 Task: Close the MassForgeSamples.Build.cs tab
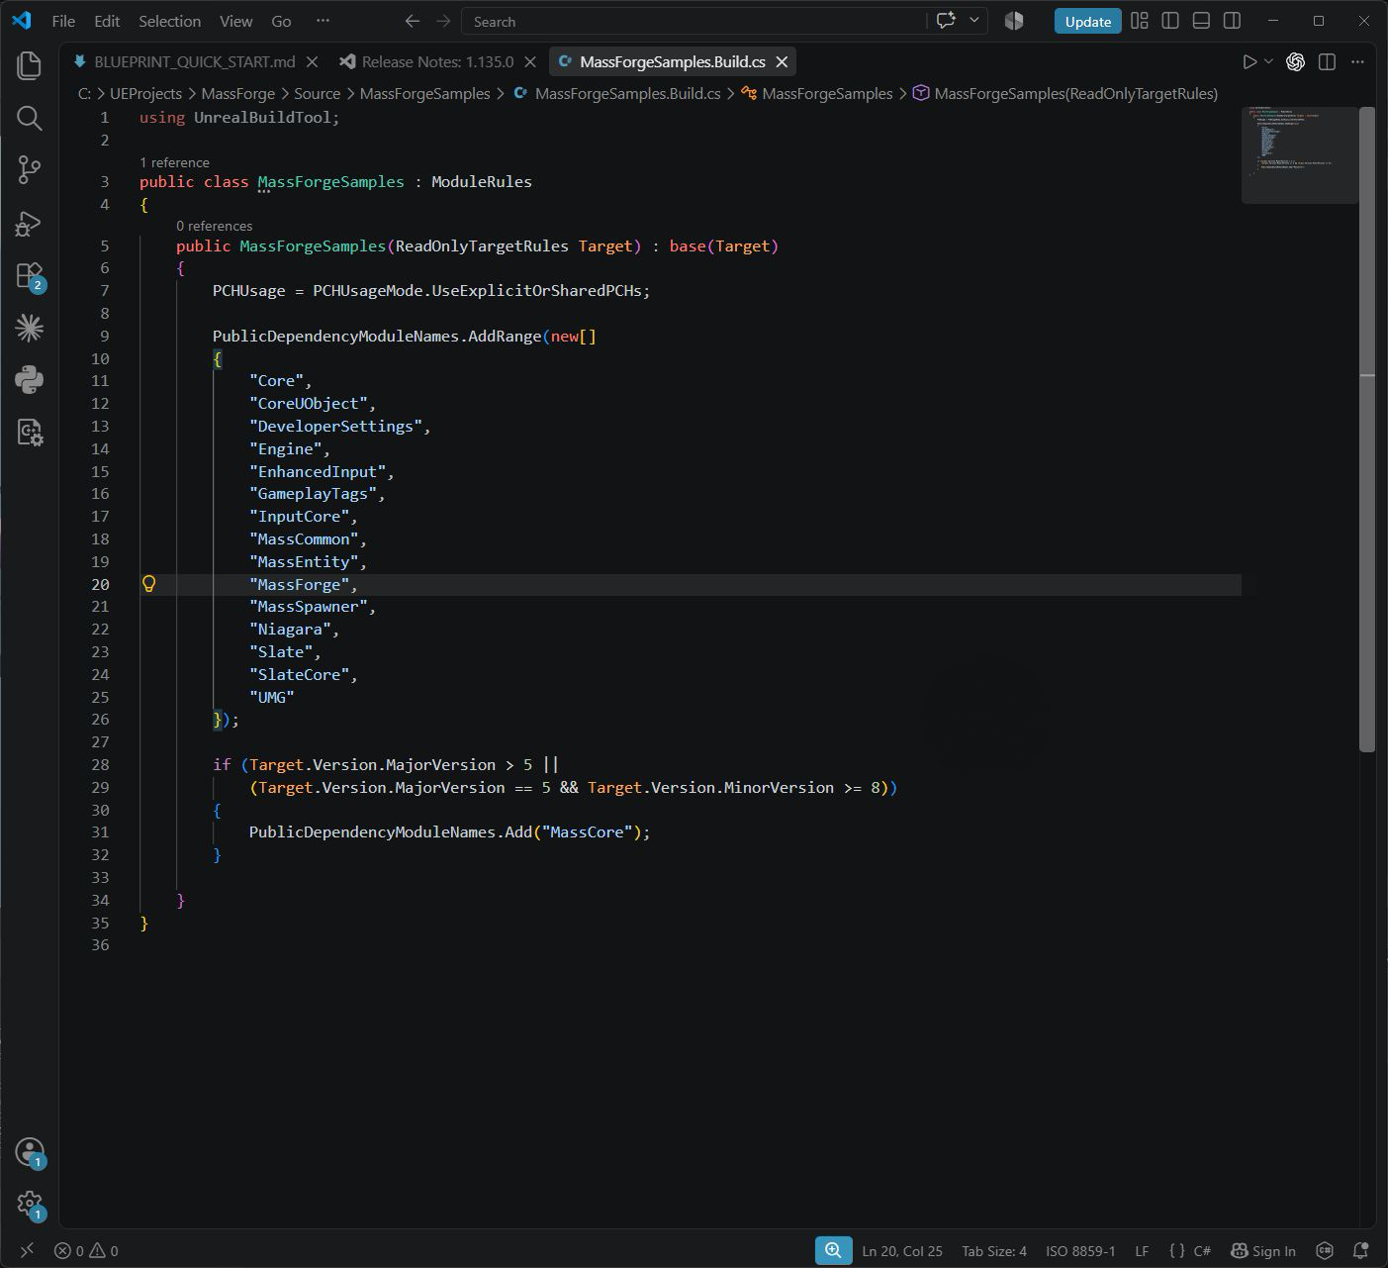click(x=782, y=61)
